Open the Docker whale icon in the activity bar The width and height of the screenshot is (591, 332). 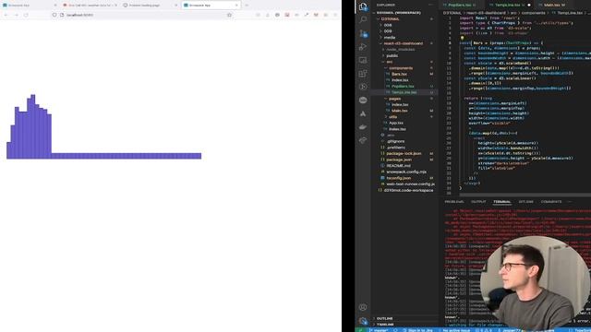tap(363, 127)
